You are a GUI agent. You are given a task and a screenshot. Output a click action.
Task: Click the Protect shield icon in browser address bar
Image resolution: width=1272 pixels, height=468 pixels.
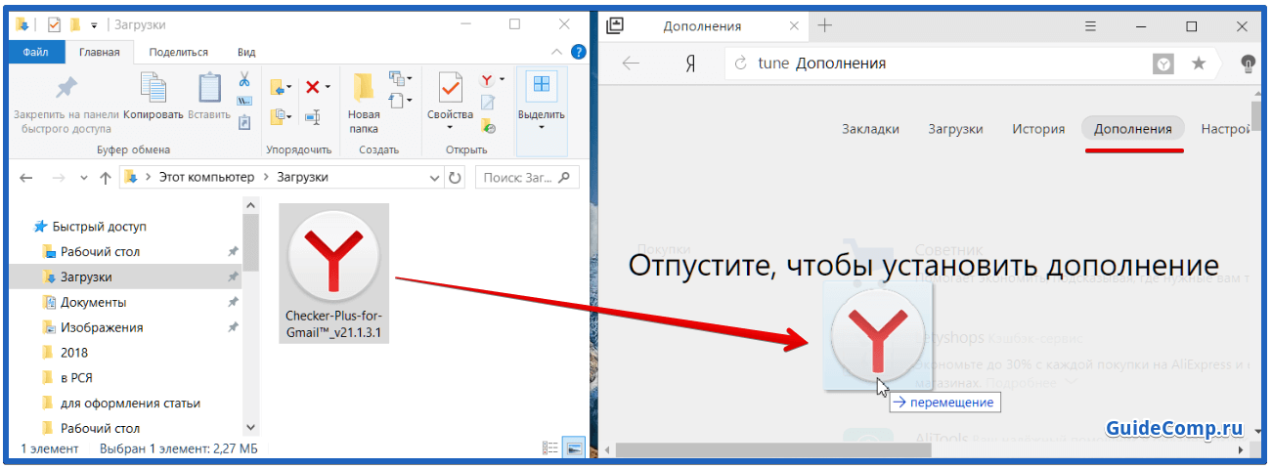tap(1163, 64)
